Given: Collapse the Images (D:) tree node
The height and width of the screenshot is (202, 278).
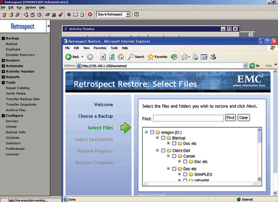Looking at the screenshot, I should click(146, 132).
